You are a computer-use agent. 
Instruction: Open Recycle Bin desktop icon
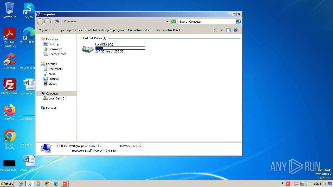(9, 10)
